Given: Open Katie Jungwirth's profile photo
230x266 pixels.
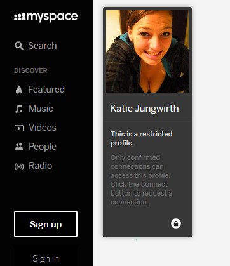Looking at the screenshot, I should point(147,51).
